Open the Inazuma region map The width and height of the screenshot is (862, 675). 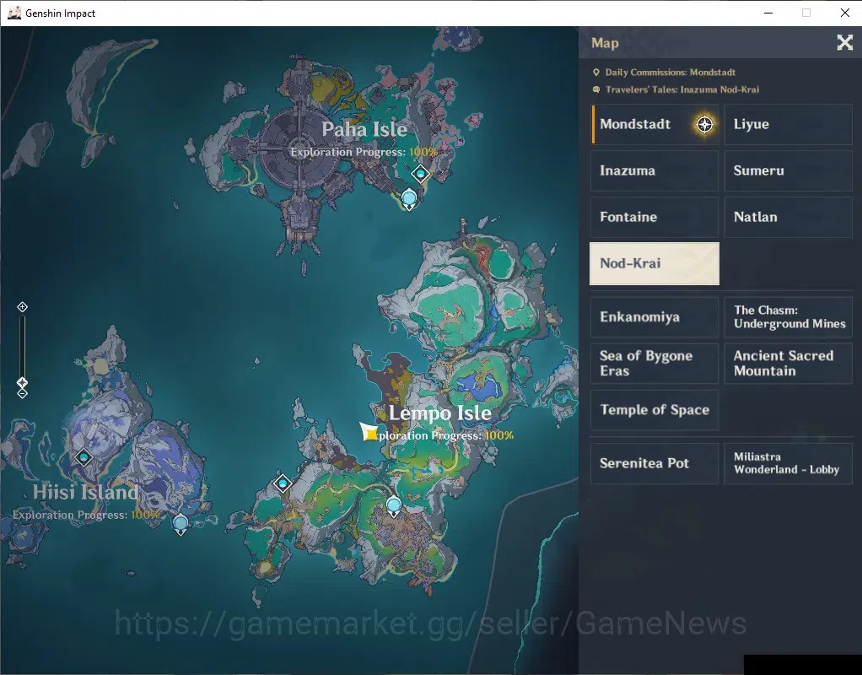(655, 170)
